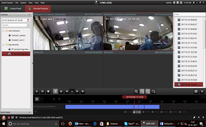Select Camera1_cam 2 in camera tree
Screen dimensions: 206x127
18,40
